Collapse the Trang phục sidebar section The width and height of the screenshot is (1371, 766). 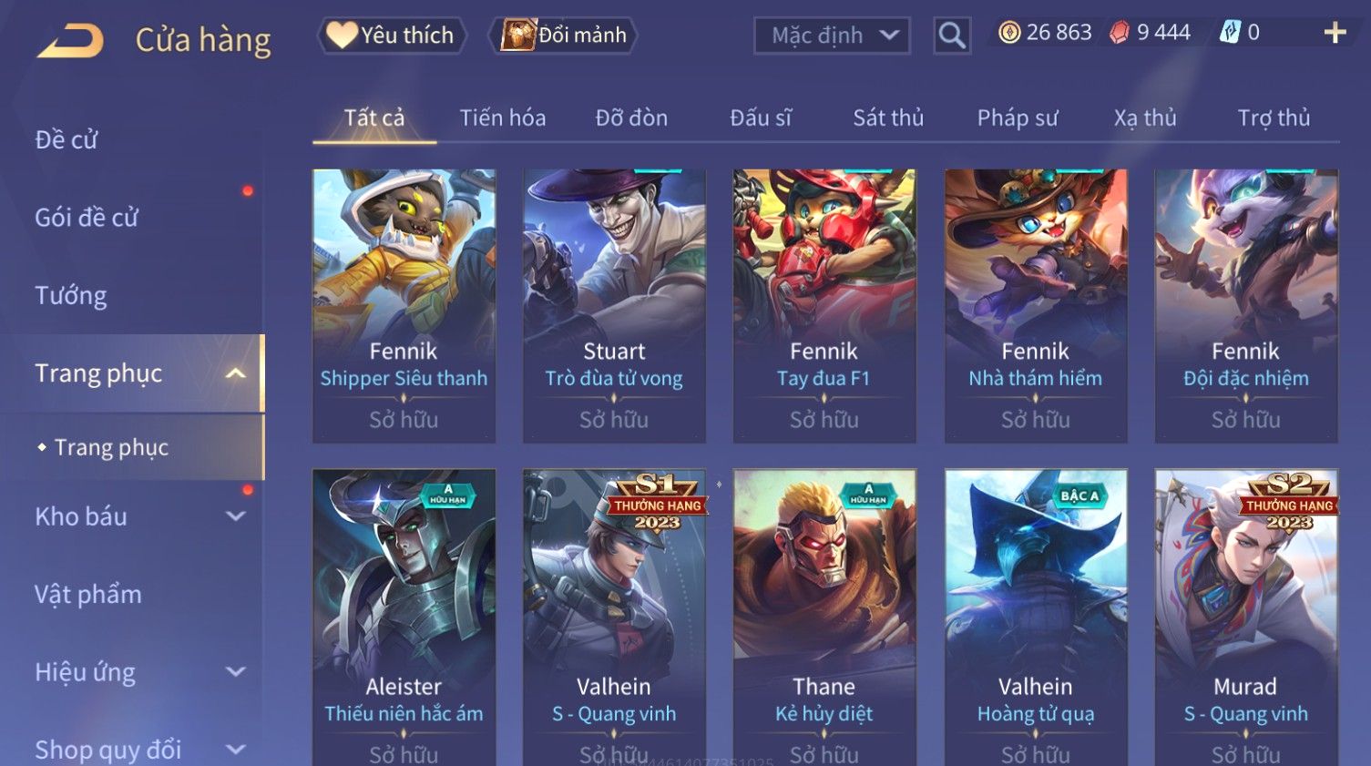236,373
